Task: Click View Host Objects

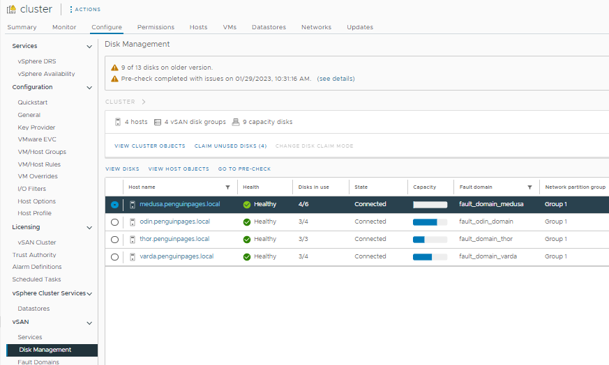Action: pos(179,169)
